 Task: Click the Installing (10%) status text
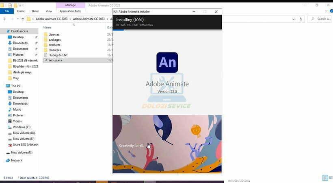coord(130,20)
